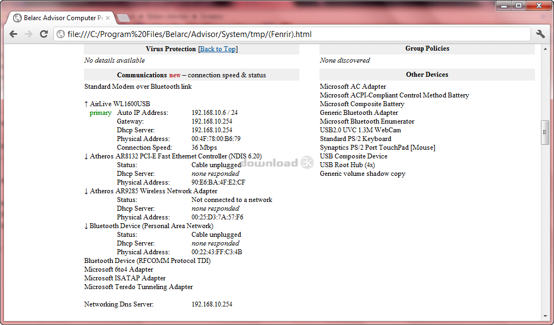
Task: Click physical address 00:25:D3:7A:57:F6
Action: tap(217, 217)
